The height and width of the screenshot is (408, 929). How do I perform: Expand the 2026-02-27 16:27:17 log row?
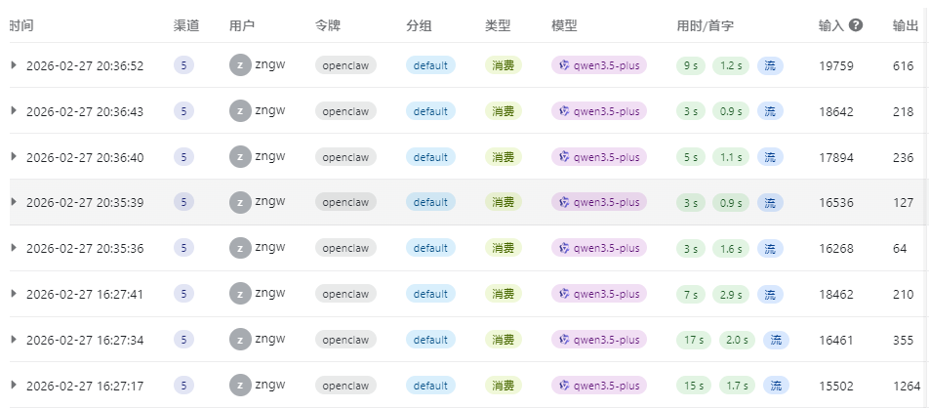coord(14,386)
